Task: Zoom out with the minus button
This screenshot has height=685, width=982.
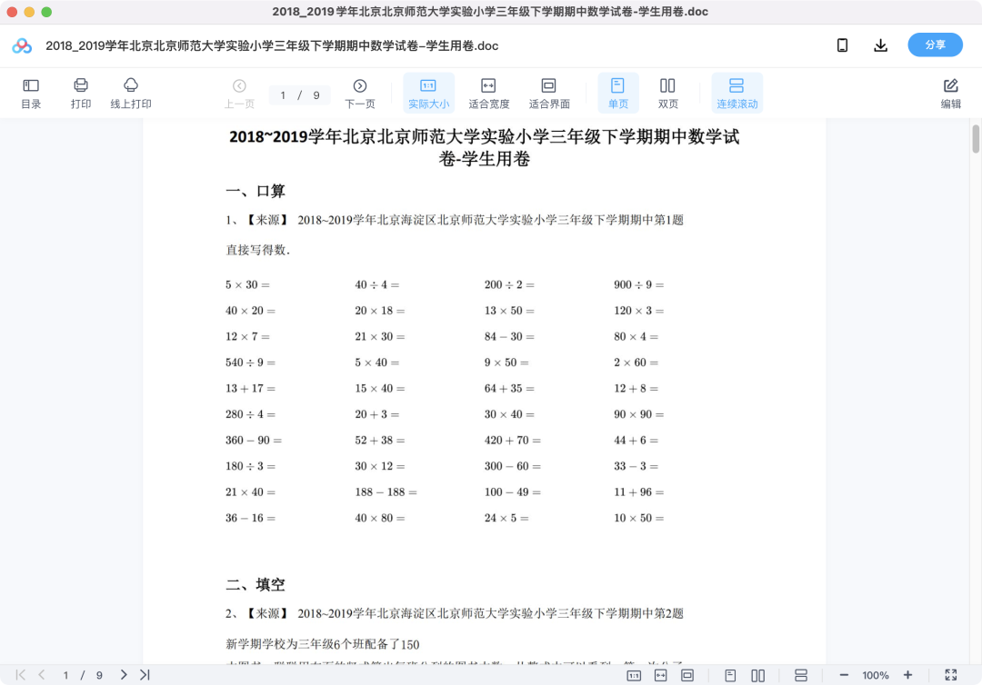Action: point(844,675)
